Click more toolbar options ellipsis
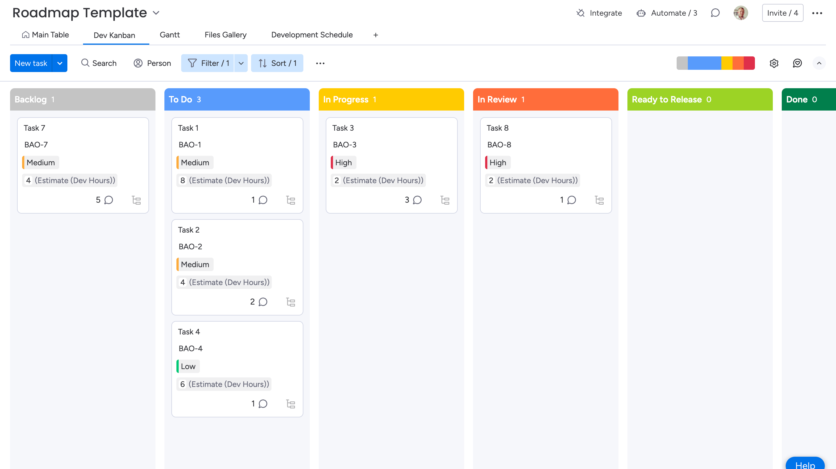836x469 pixels. (x=320, y=63)
